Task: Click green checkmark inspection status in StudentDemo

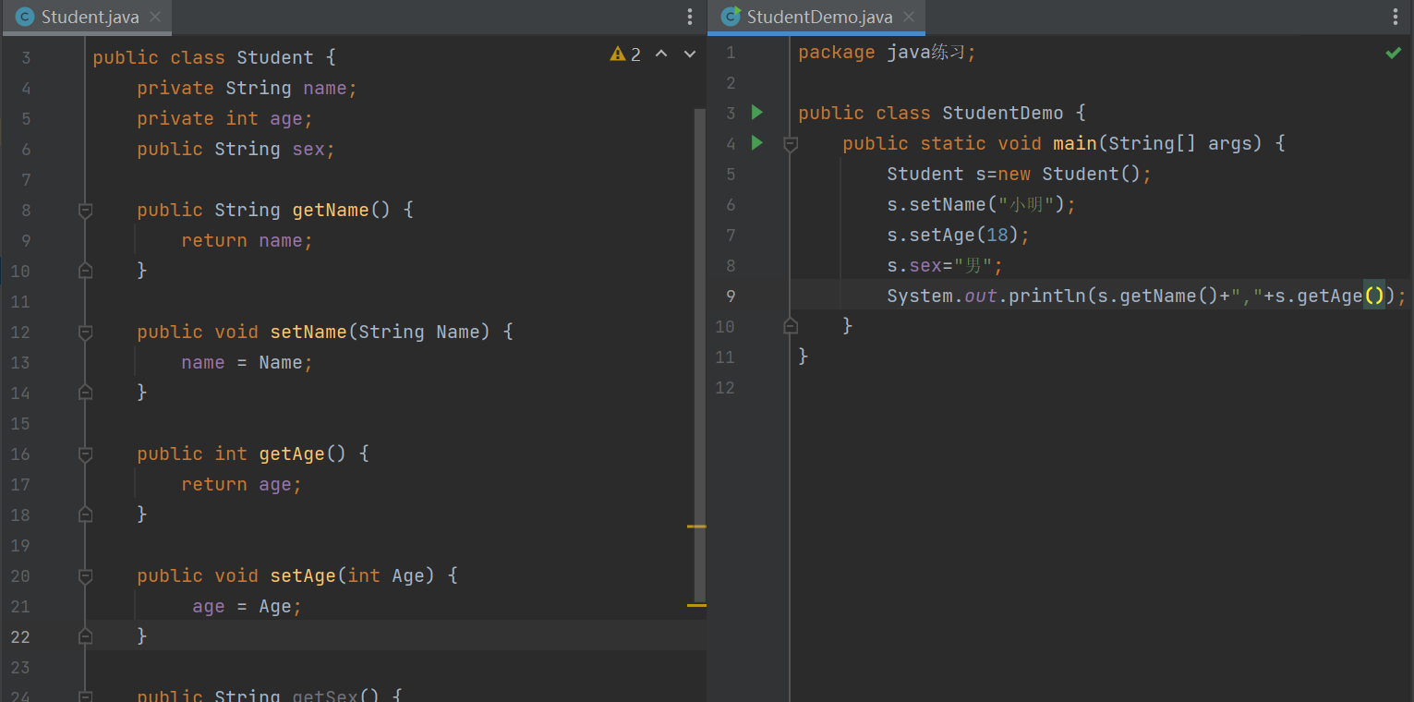Action: [1393, 54]
